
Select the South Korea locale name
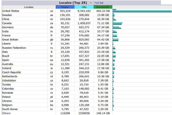pos(10,109)
